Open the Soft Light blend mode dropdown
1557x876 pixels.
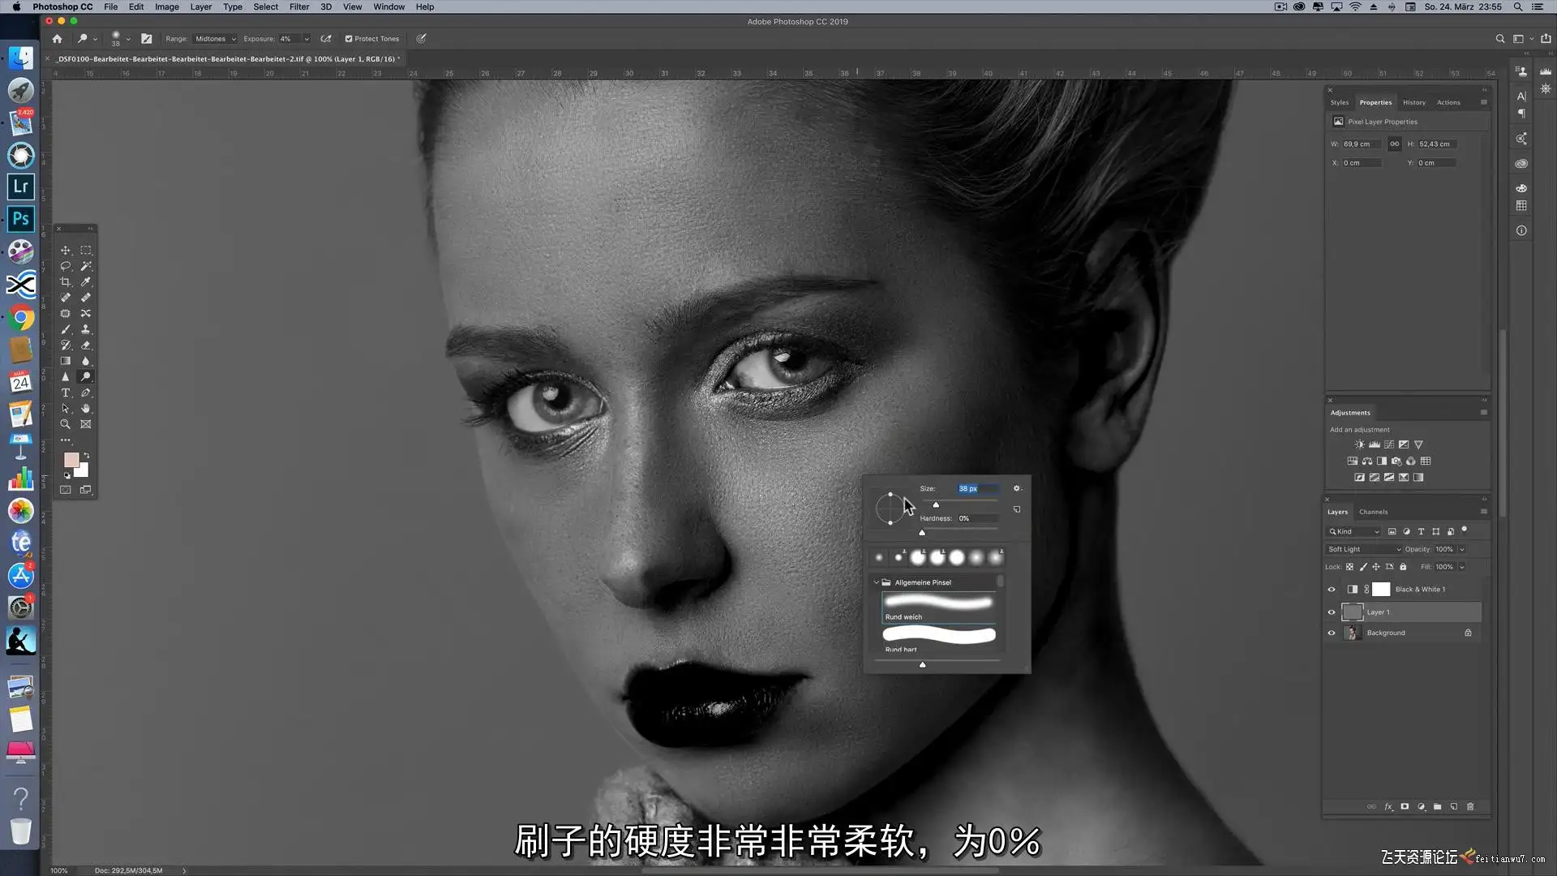tap(1364, 549)
